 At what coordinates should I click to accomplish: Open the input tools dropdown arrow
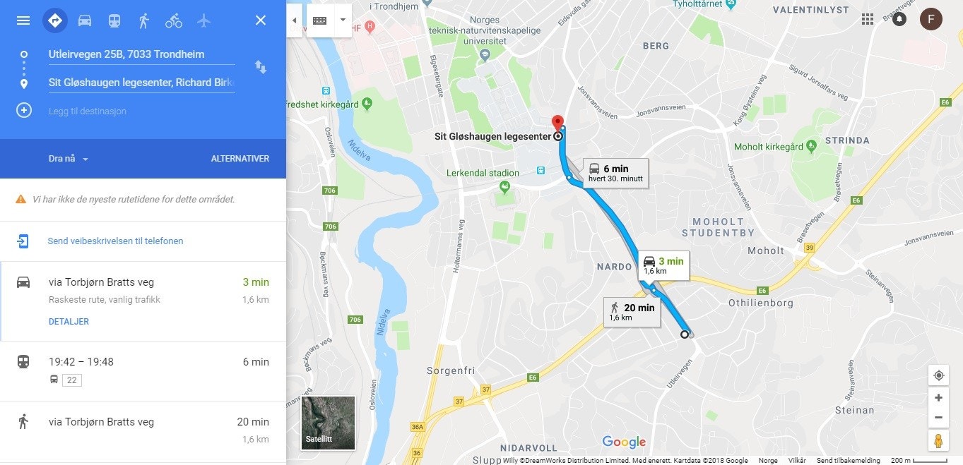pyautogui.click(x=343, y=20)
